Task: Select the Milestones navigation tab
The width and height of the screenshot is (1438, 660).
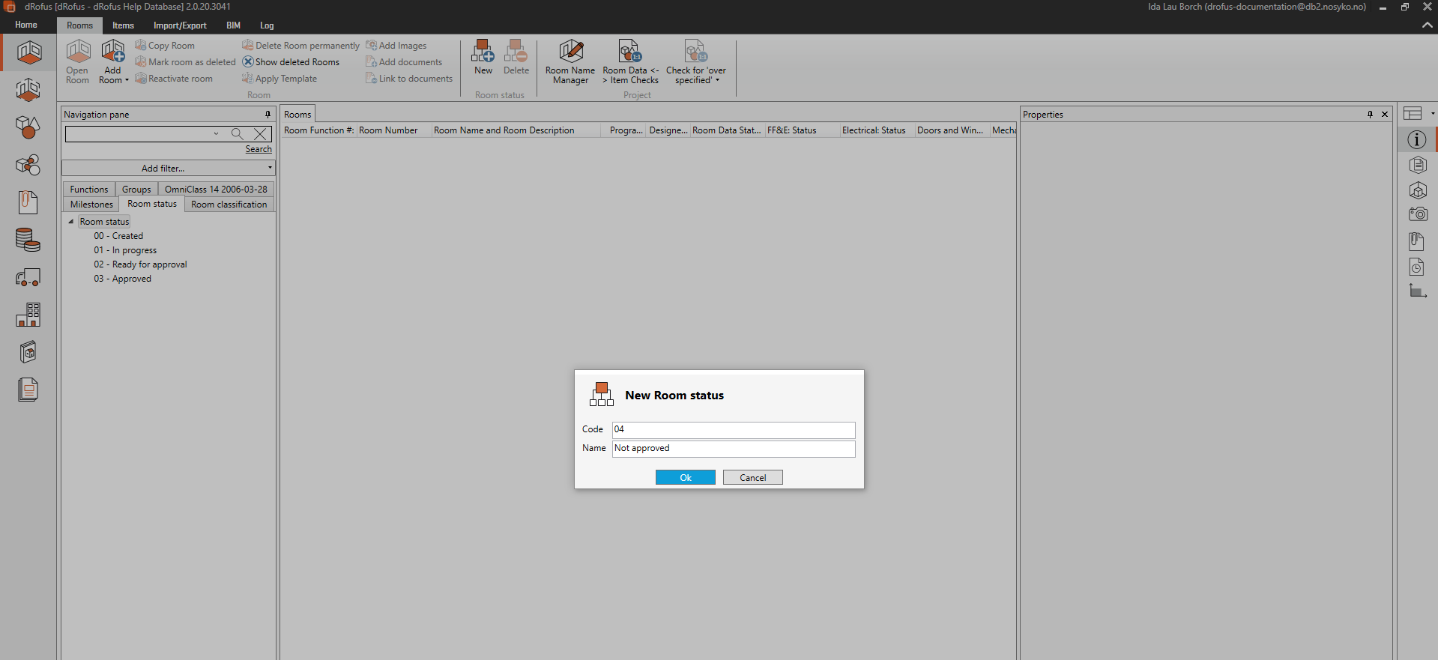Action: tap(91, 205)
